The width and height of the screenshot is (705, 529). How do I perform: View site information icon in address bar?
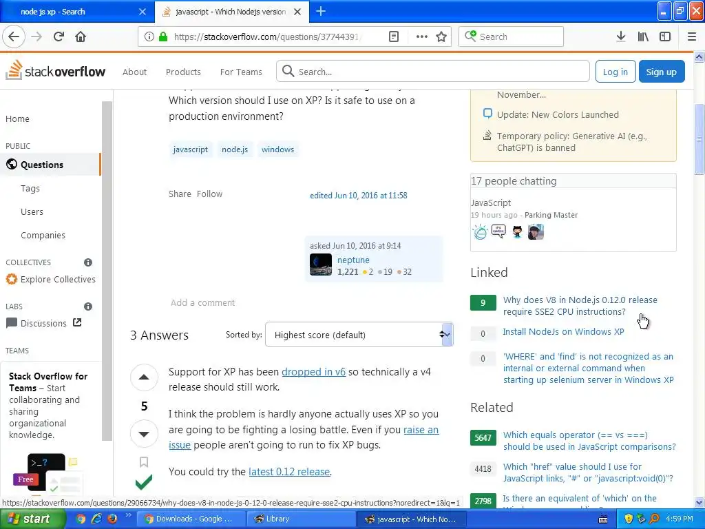pyautogui.click(x=149, y=37)
